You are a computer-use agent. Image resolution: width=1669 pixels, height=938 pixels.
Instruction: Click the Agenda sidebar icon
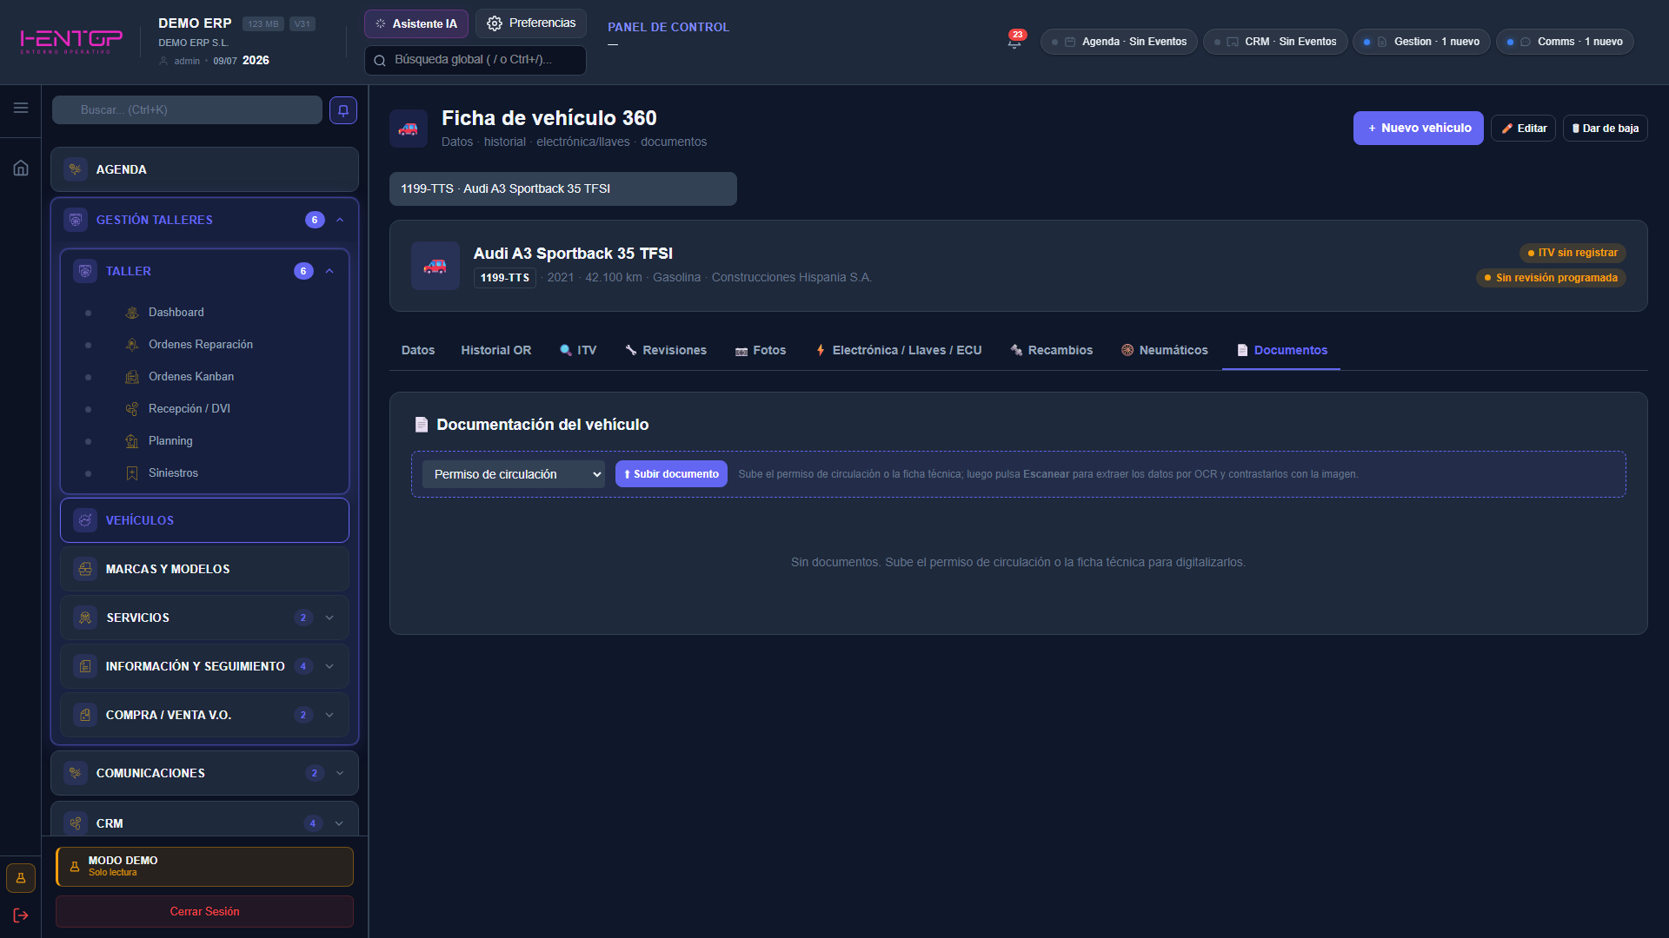pos(76,169)
